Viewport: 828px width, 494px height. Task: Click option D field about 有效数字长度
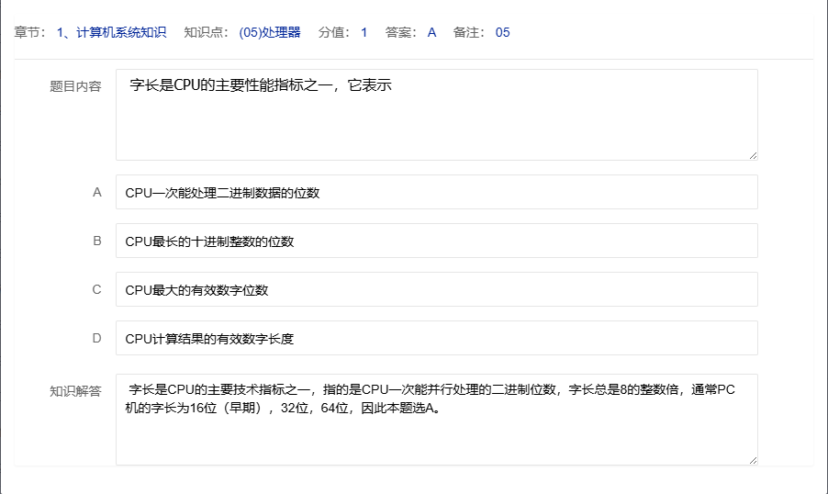[x=436, y=339]
